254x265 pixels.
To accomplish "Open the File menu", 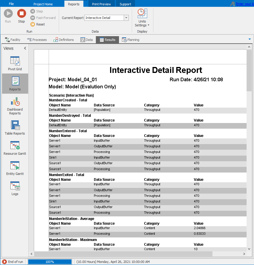I will pyautogui.click(x=11, y=4).
